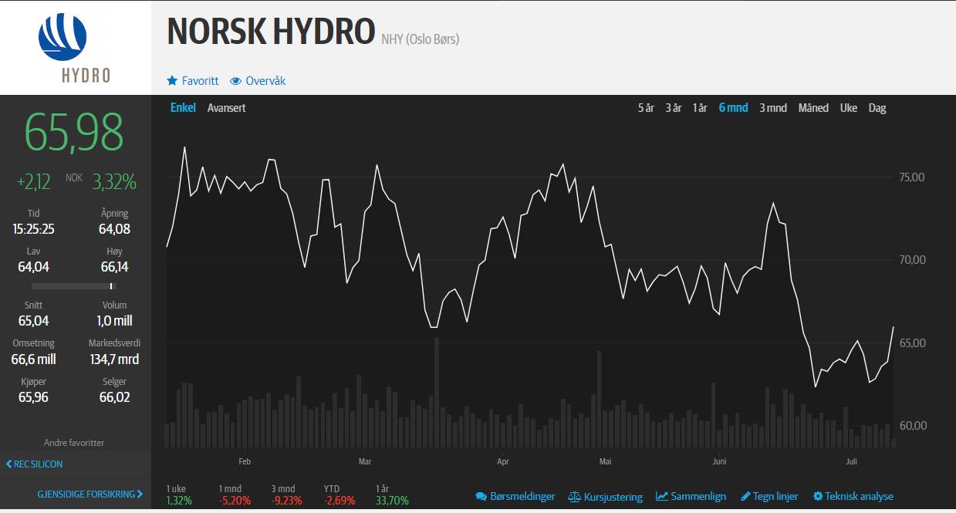Screen dimensions: 956x513
Task: Click the Snitt value 65,04
Action: 33,321
